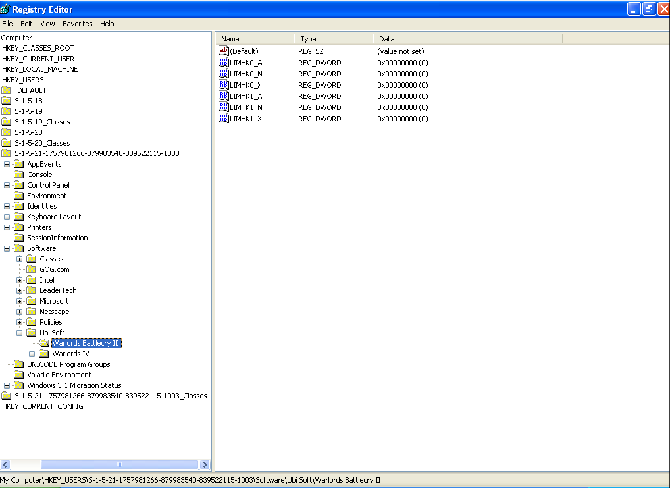670x488 pixels.
Task: Click the GOG.com folder icon
Action: [x=31, y=269]
